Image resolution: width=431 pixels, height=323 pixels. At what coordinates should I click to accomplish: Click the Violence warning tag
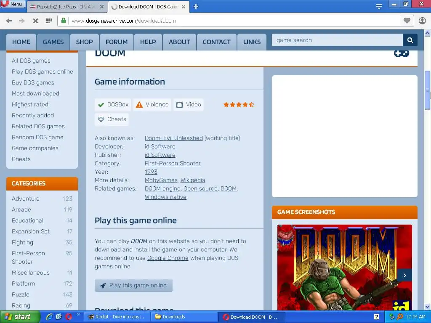click(152, 105)
